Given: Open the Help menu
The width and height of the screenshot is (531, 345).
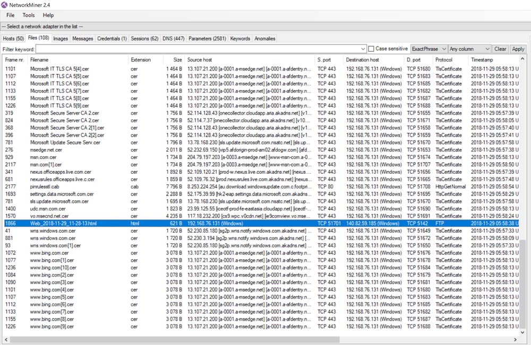Looking at the screenshot, I should click(48, 15).
